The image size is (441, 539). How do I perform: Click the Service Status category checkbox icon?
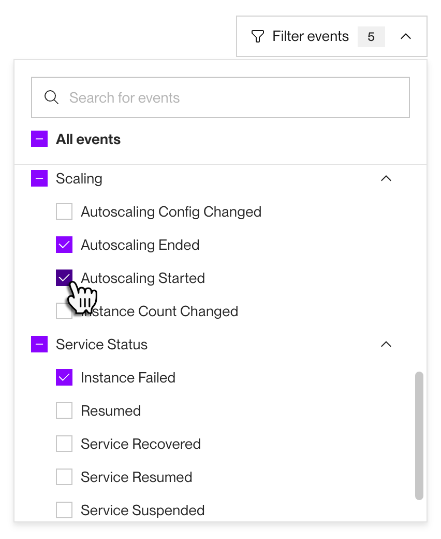39,344
